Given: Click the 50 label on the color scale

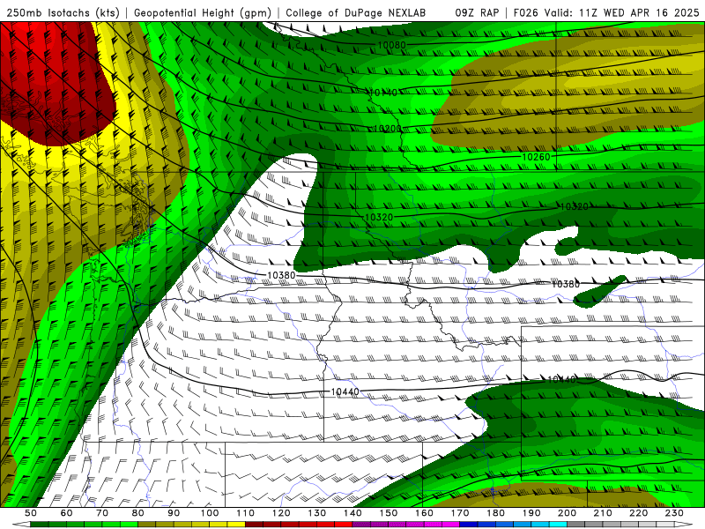Looking at the screenshot, I should click(x=31, y=513).
